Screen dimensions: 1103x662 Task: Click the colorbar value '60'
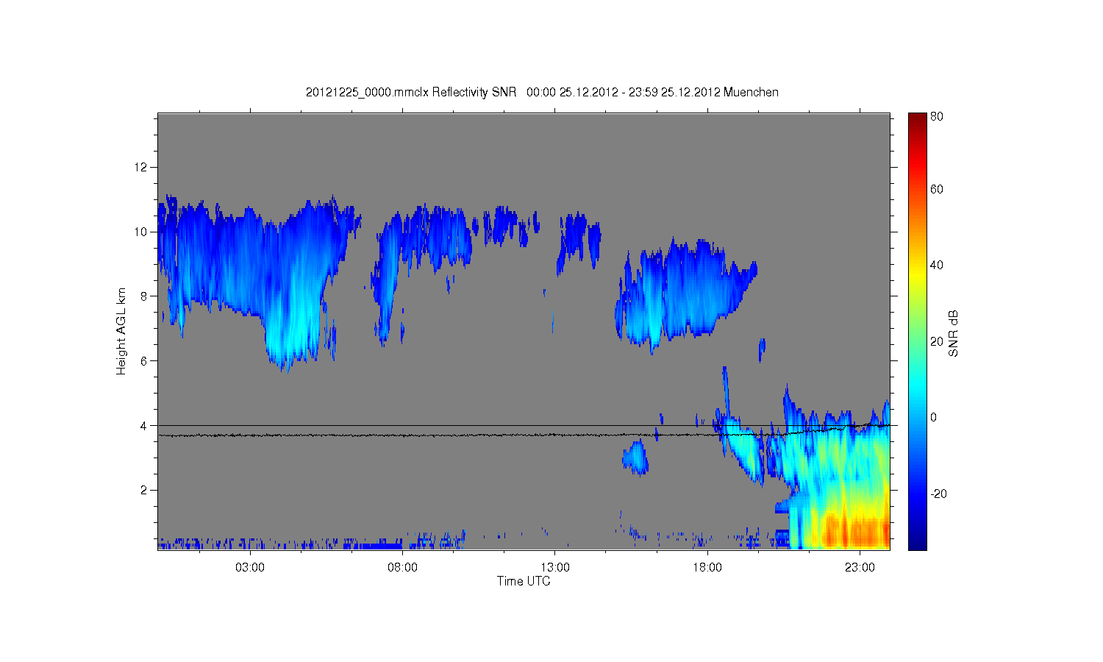[x=937, y=189]
